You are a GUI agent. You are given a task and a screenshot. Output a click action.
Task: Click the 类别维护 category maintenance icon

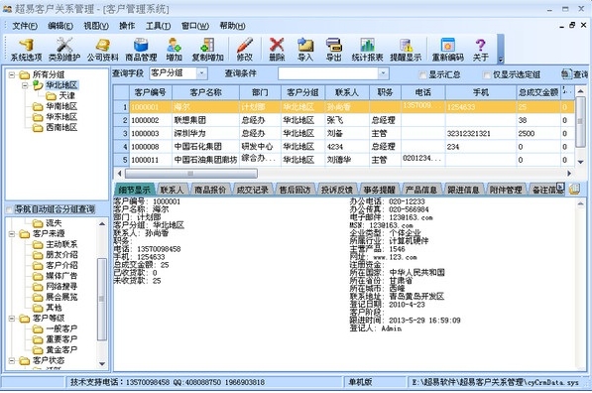tap(64, 50)
